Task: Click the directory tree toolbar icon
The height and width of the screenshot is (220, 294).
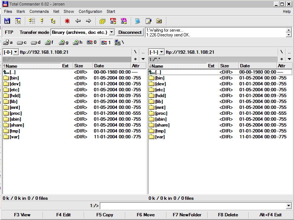Action: pyautogui.click(x=18, y=21)
